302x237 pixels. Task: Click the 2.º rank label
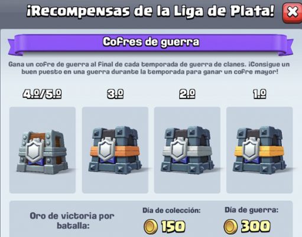pos(187,94)
